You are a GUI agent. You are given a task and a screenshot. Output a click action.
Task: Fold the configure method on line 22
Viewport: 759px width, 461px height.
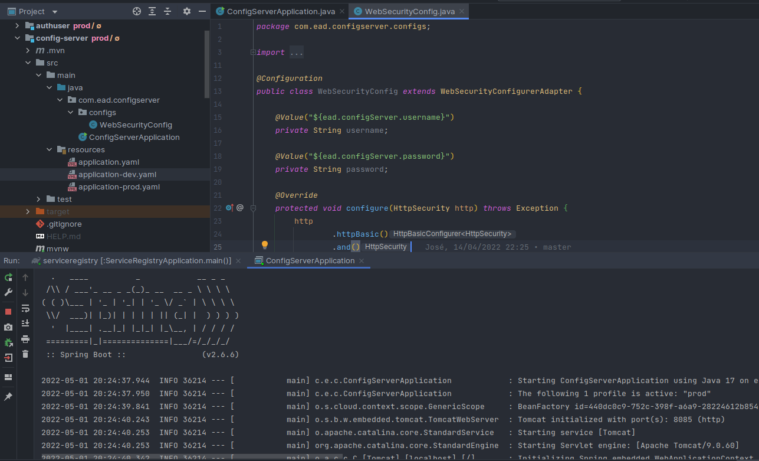coord(253,208)
